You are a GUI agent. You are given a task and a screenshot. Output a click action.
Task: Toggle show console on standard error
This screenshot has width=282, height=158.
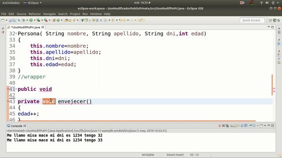pyautogui.click(x=246, y=126)
